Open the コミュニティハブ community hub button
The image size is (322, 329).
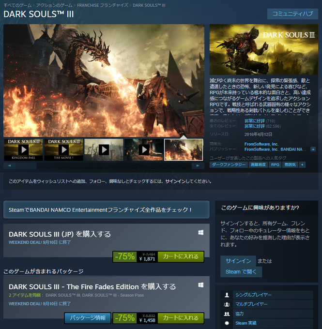click(x=292, y=14)
